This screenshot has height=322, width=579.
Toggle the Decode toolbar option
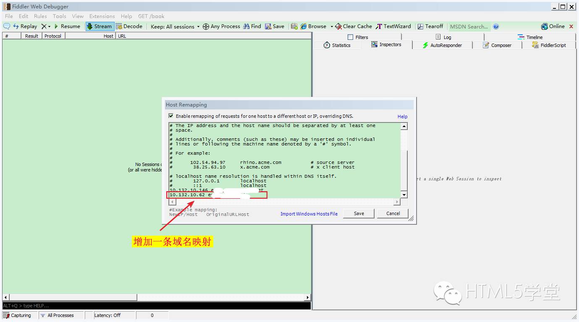click(129, 26)
